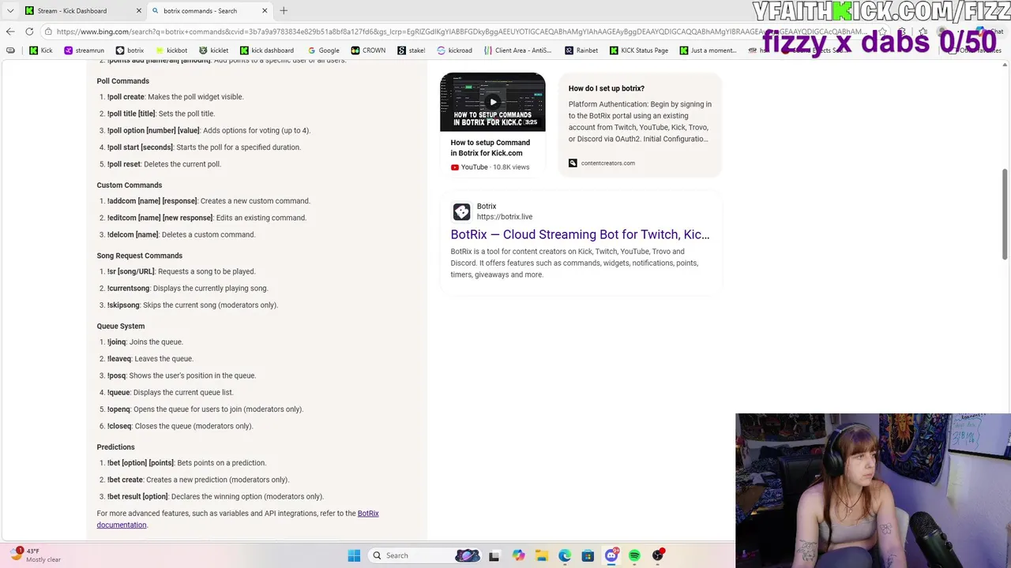Image resolution: width=1011 pixels, height=568 pixels.
Task: Click the Predictions heading
Action: pos(116,447)
